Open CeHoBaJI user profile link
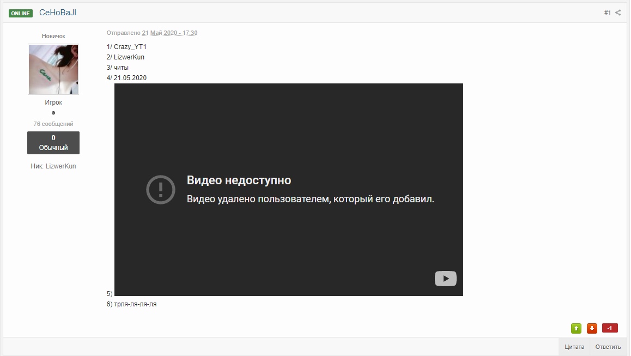Image resolution: width=631 pixels, height=356 pixels. point(58,13)
